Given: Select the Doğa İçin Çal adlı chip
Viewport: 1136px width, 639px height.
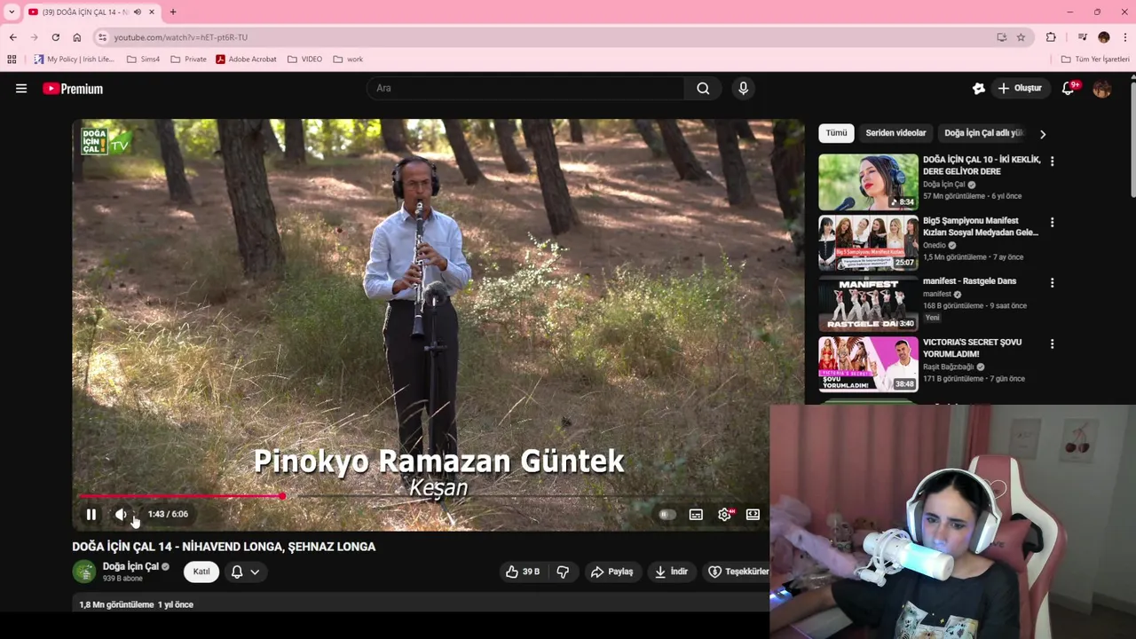Looking at the screenshot, I should (983, 133).
